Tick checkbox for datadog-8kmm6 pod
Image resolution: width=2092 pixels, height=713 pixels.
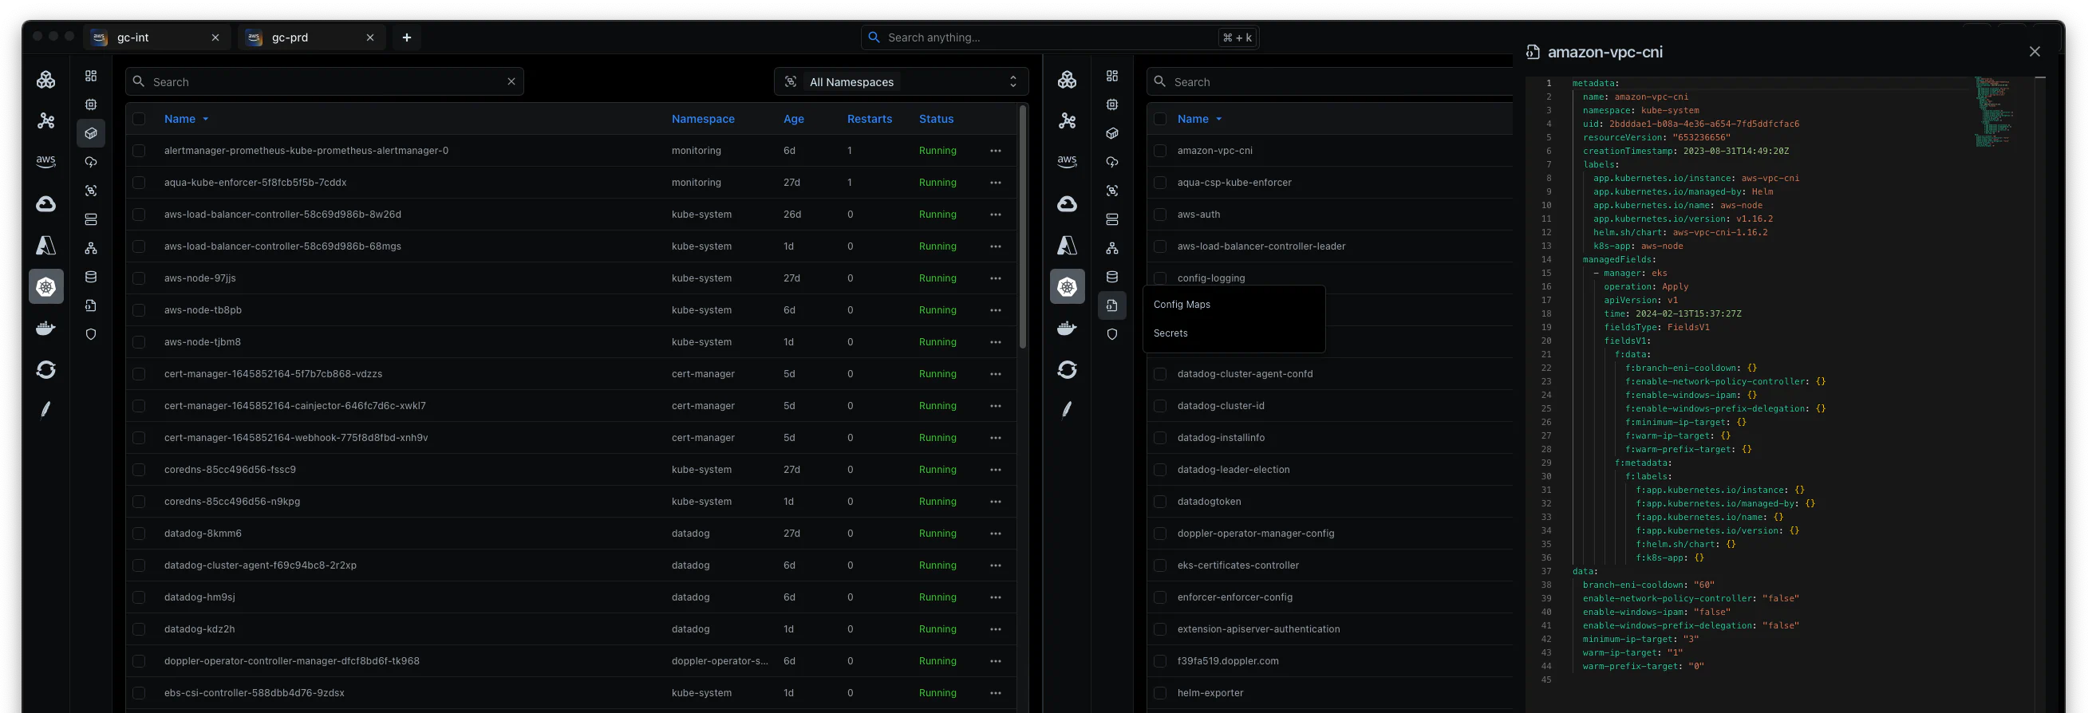[x=139, y=534]
